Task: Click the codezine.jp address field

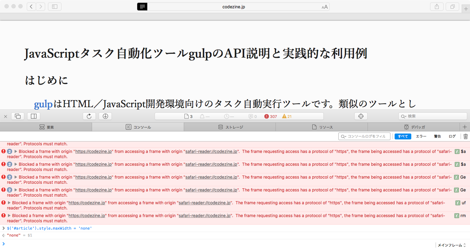Action: point(233,7)
